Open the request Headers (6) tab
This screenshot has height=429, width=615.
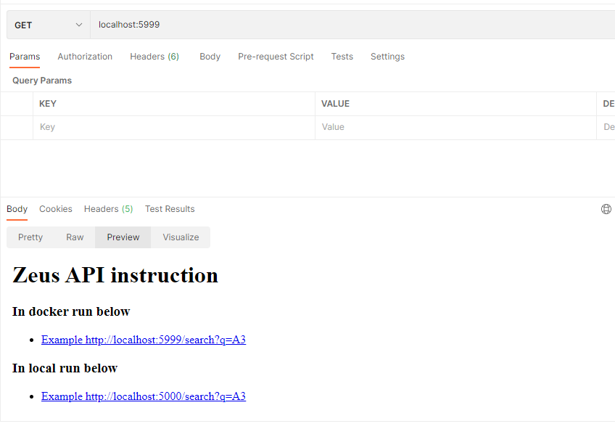(154, 57)
